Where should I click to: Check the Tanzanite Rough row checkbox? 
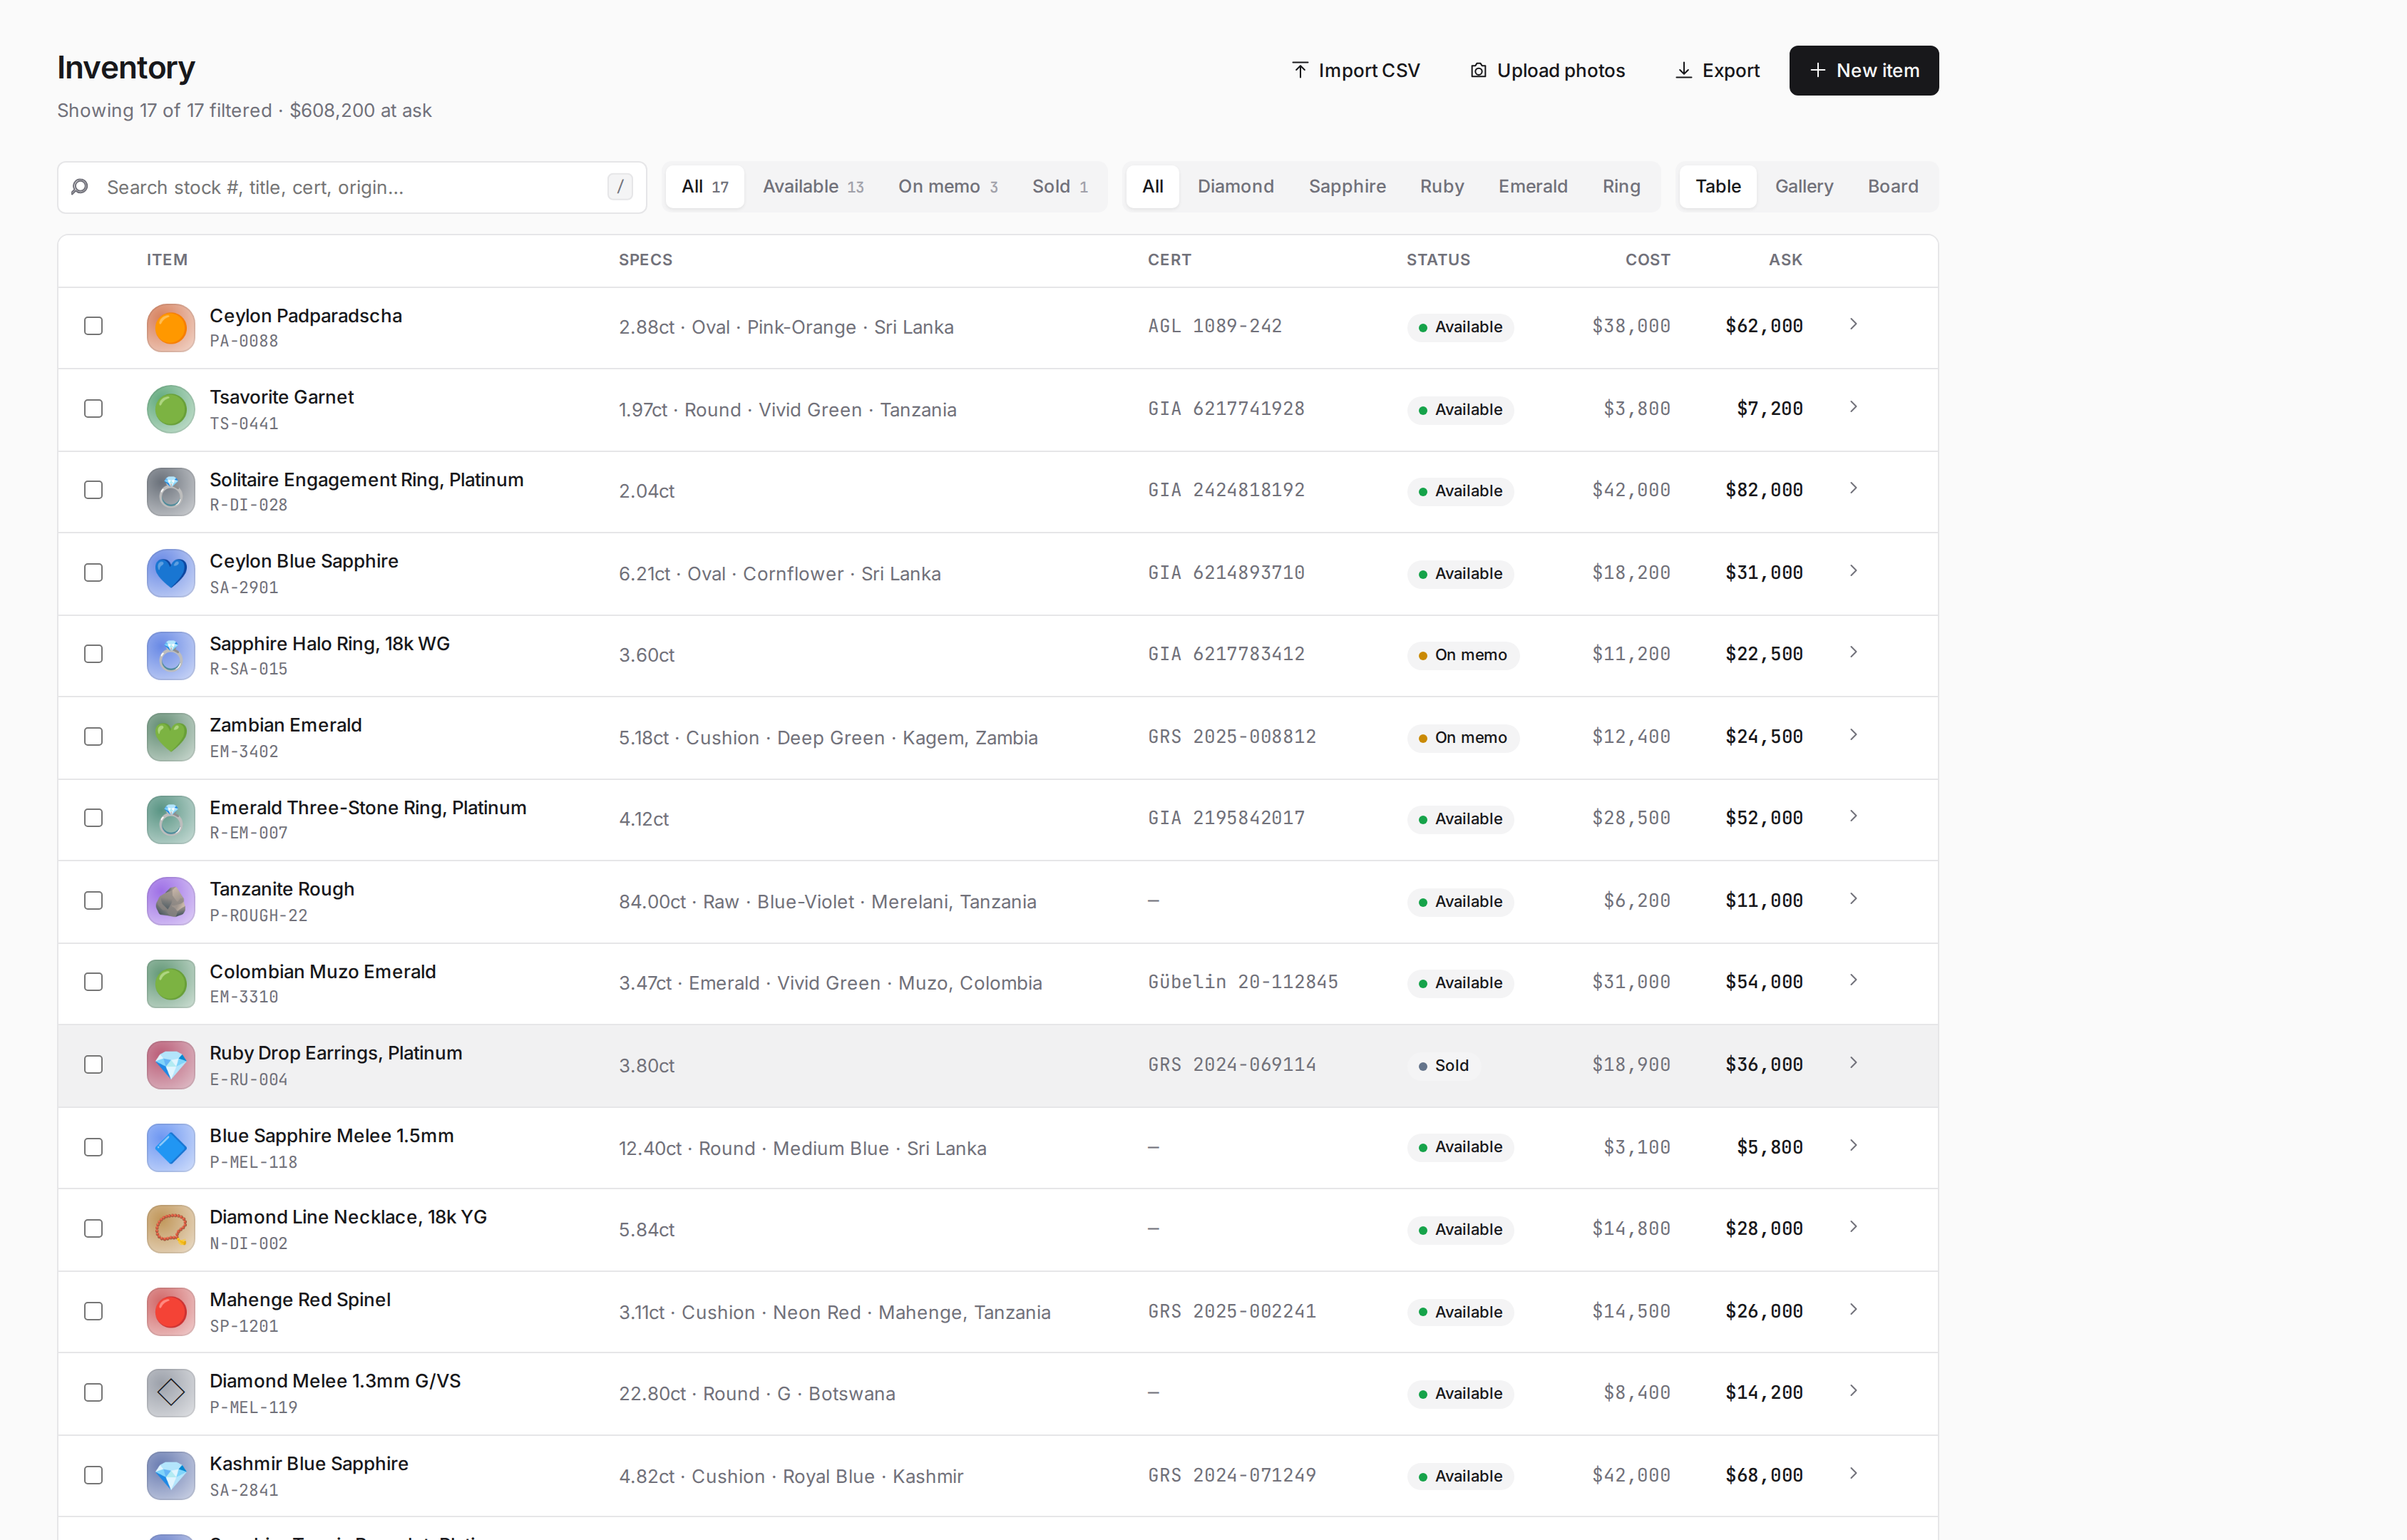pos(93,900)
